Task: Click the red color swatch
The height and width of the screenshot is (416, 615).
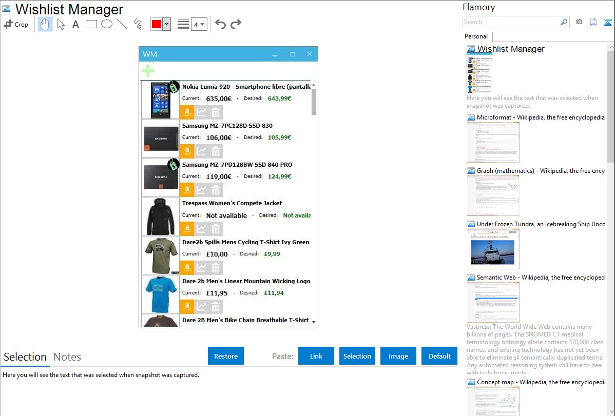Action: pos(156,24)
